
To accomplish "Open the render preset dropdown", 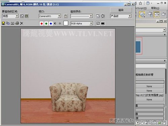I will 82,16.
